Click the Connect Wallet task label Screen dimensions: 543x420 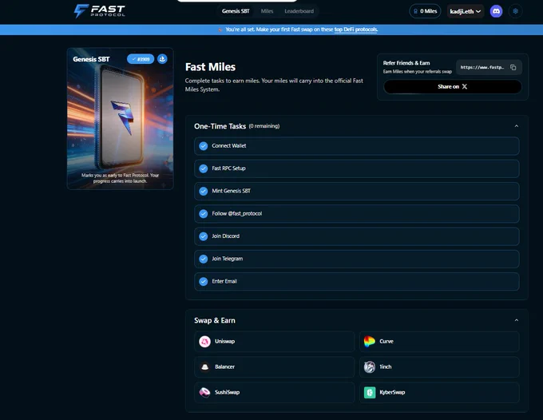click(x=229, y=146)
